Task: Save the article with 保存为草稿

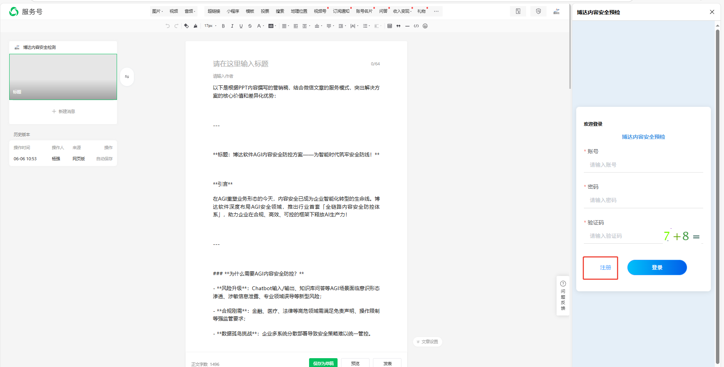Action: point(323,363)
